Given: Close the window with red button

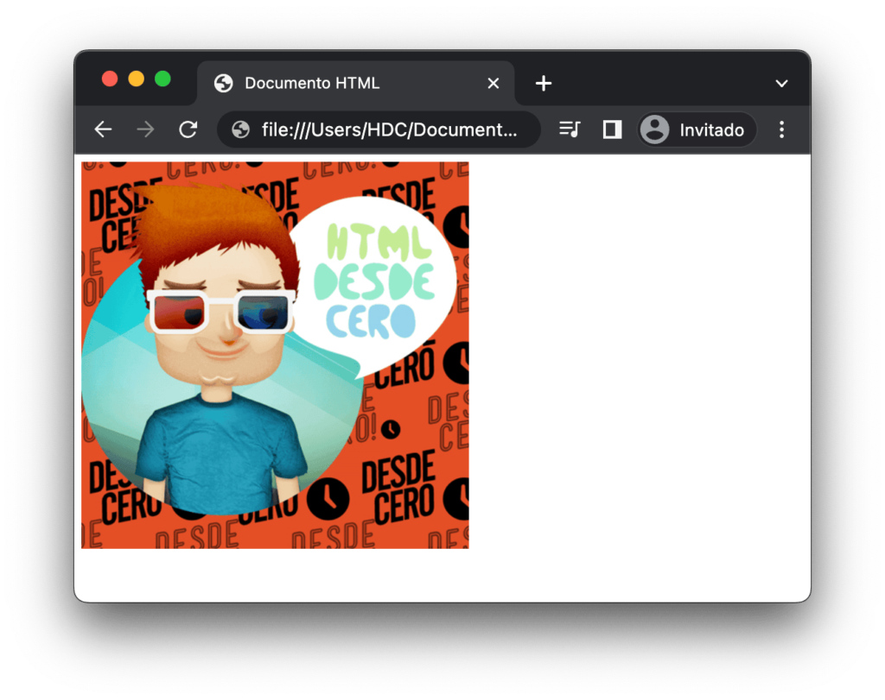Looking at the screenshot, I should pyautogui.click(x=110, y=79).
